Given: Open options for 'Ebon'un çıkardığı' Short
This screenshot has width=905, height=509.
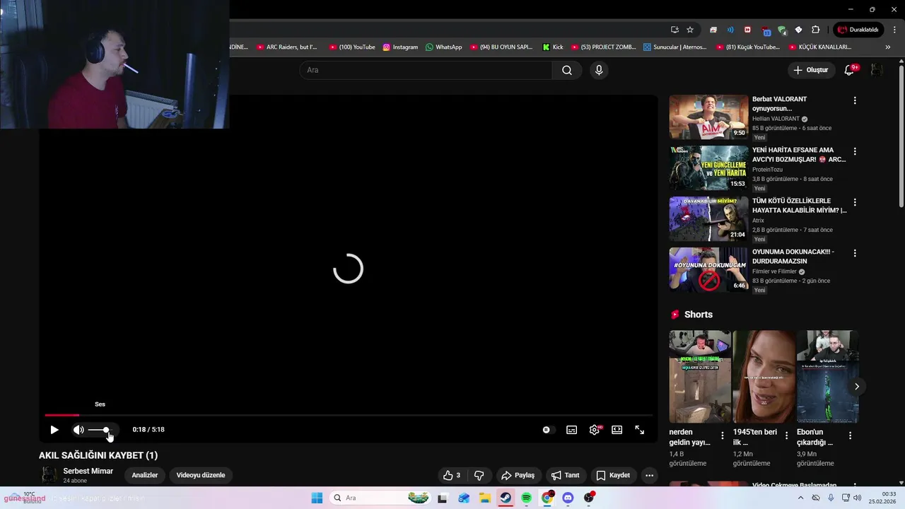Looking at the screenshot, I should coord(850,435).
